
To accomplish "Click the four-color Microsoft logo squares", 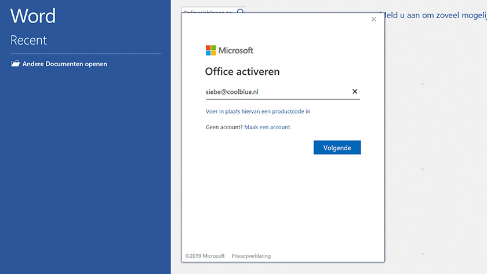I will click(210, 50).
